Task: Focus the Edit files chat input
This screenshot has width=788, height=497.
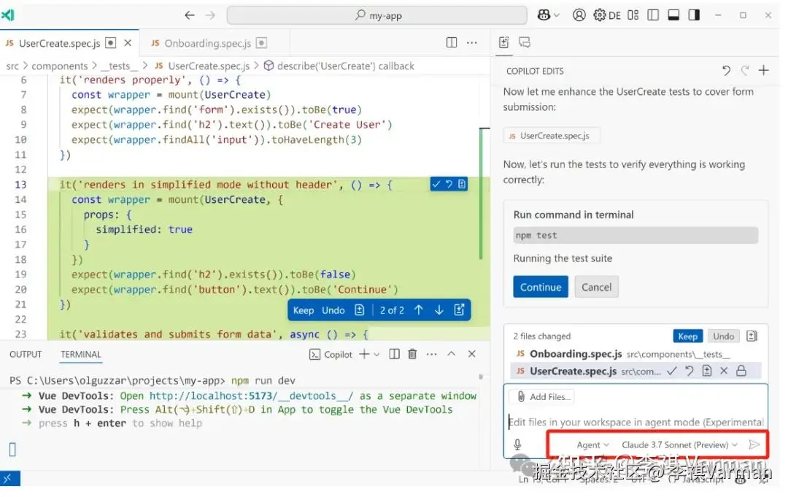Action: pos(636,422)
